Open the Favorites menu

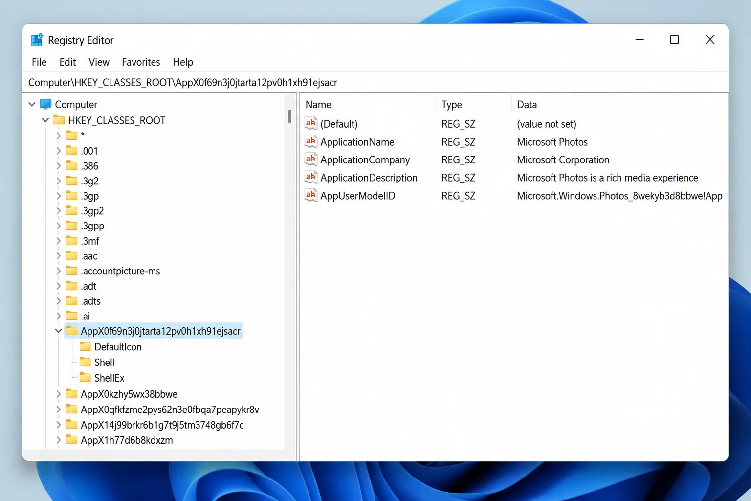click(x=141, y=62)
